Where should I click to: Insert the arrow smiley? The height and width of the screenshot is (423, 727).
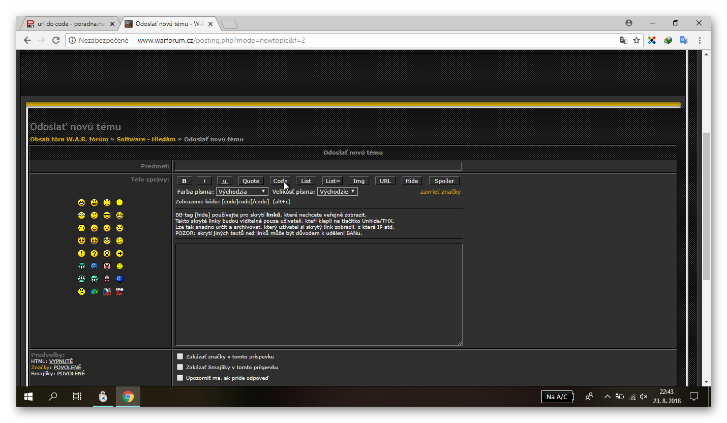(x=119, y=253)
